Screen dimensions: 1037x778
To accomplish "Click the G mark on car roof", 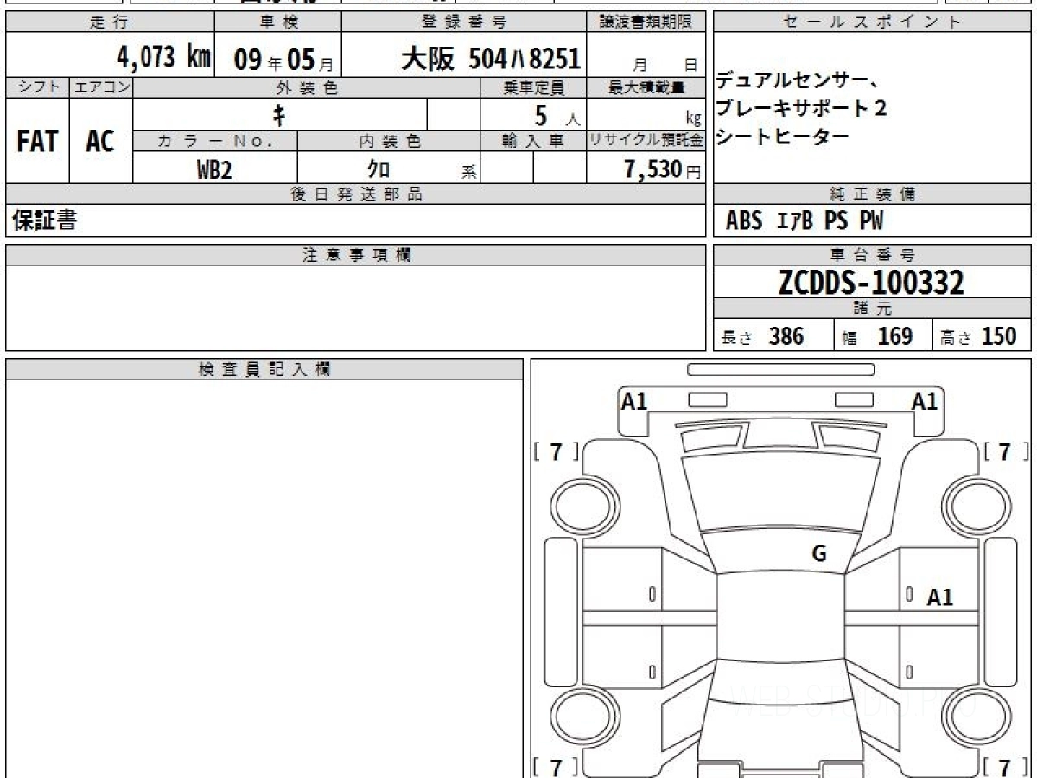I will point(819,555).
